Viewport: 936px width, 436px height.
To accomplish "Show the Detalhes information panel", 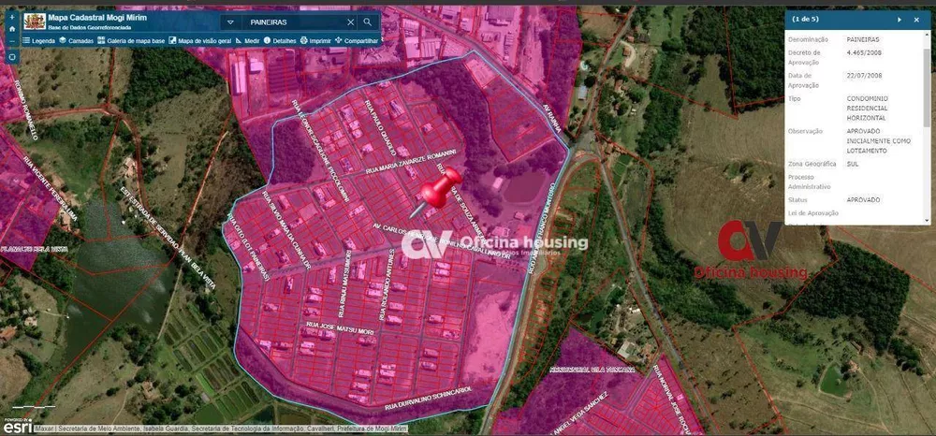I will pyautogui.click(x=280, y=41).
